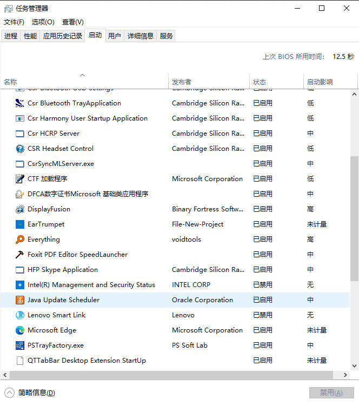Click the vertical scrollbar up arrow
Screen dimensions: 359x406
354,94
